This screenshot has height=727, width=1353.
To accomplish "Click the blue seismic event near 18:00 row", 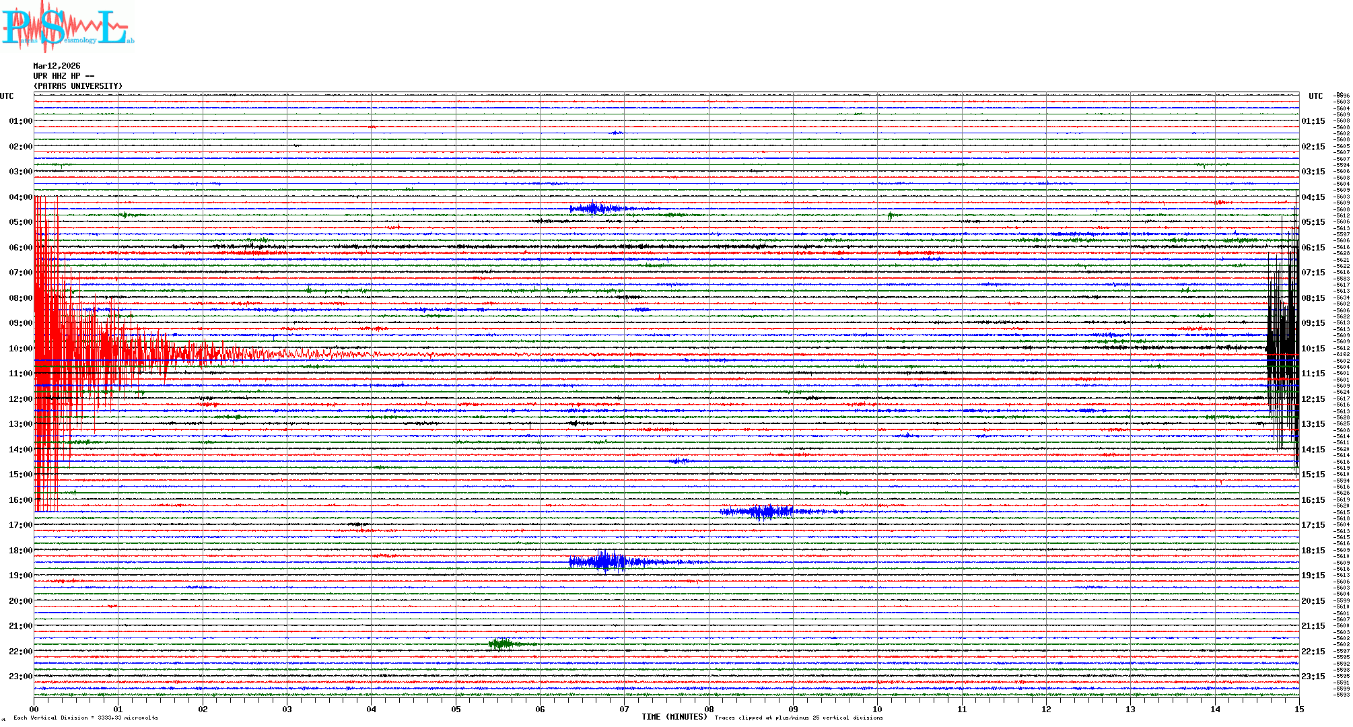I will coord(606,561).
